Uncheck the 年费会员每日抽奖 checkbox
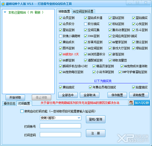 pyautogui.click(x=90, y=87)
